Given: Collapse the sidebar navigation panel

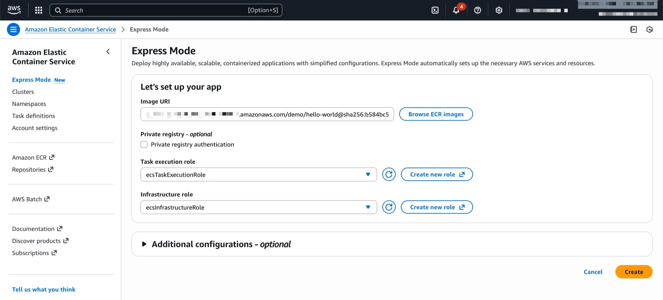Looking at the screenshot, I should pos(108,52).
